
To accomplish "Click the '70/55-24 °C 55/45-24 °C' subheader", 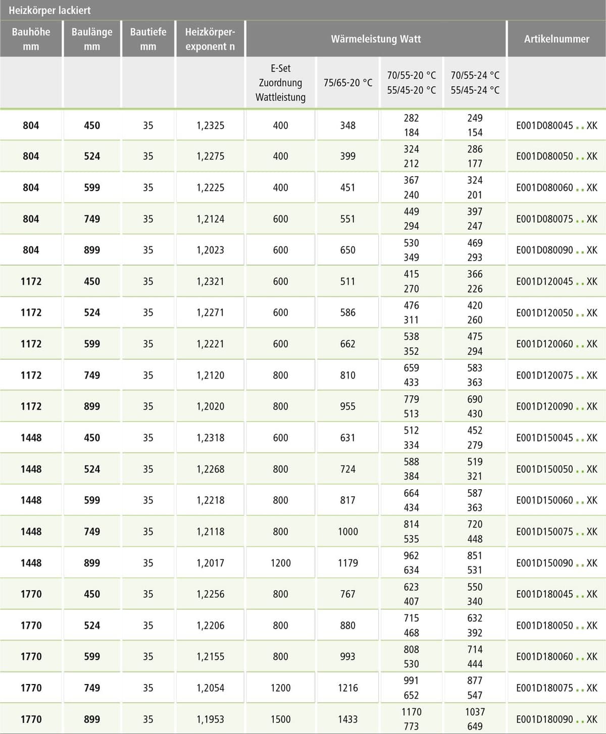I will 475,83.
